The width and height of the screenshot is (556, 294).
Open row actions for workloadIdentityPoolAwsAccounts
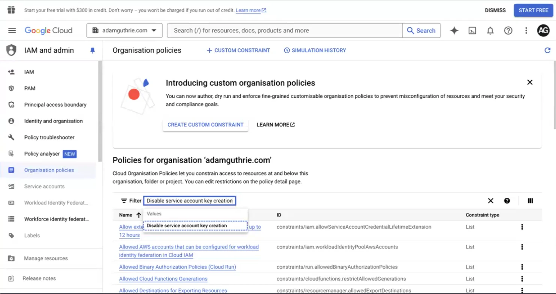click(x=522, y=247)
